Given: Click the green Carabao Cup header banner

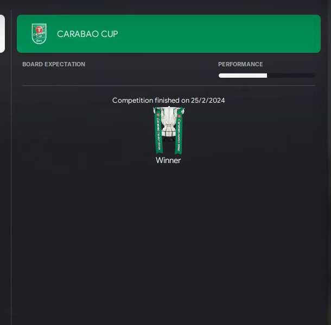Looking at the screenshot, I should (169, 34).
